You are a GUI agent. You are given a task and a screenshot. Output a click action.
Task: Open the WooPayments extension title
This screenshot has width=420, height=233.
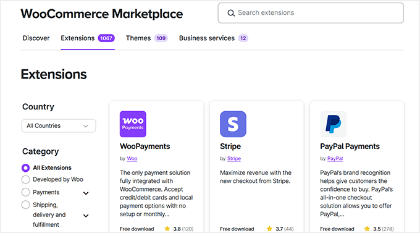pyautogui.click(x=145, y=146)
